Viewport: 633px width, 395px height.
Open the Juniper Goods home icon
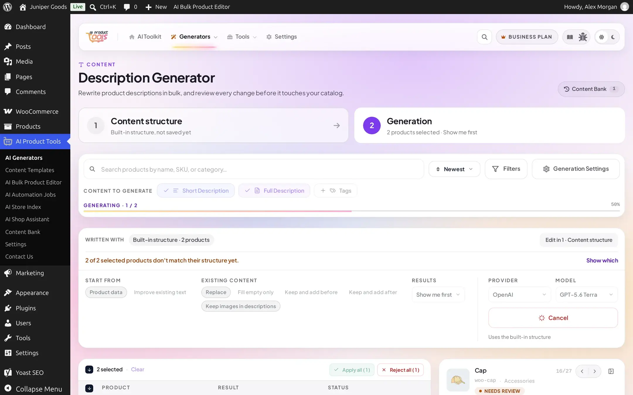pos(23,7)
